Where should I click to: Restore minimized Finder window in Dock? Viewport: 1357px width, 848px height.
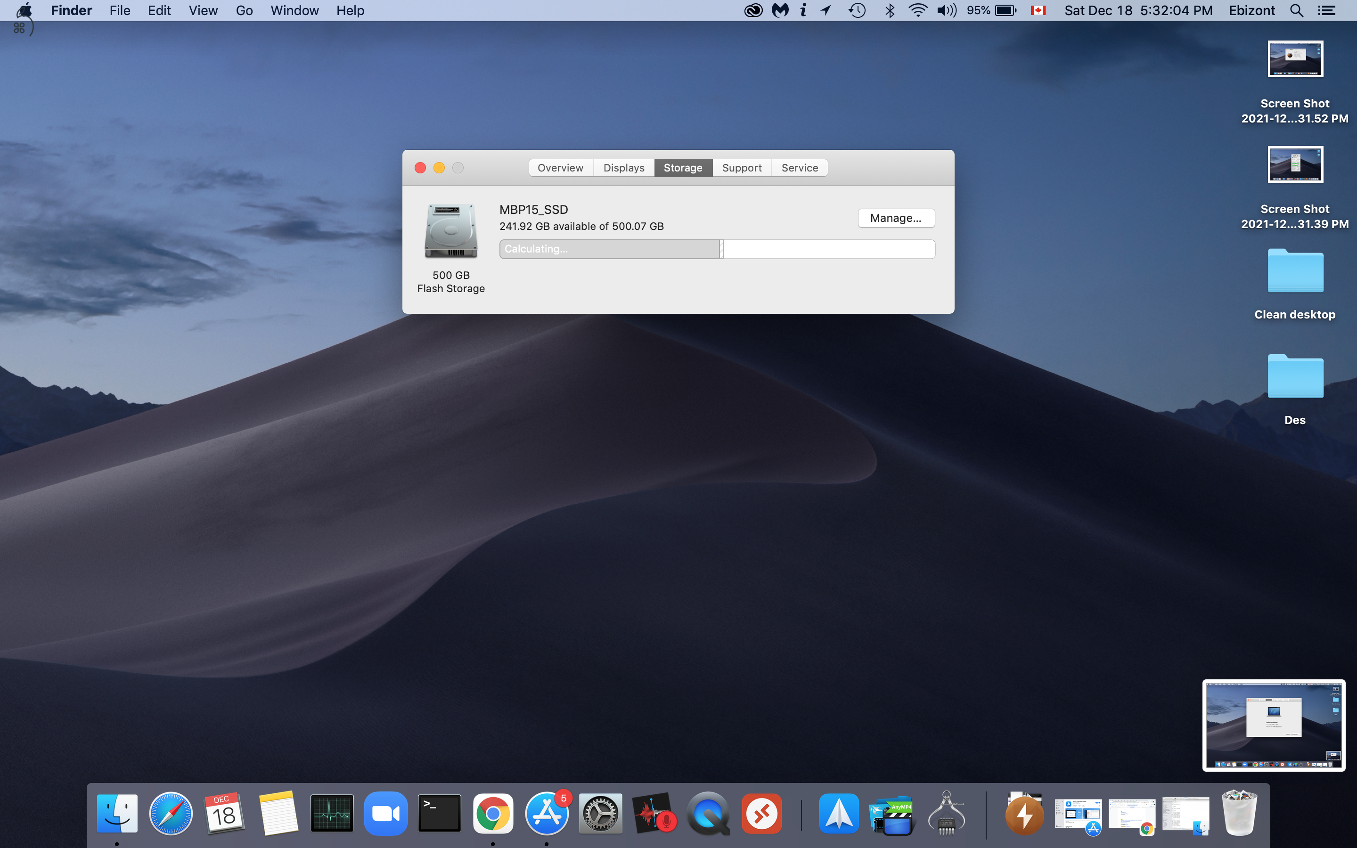click(x=1186, y=816)
